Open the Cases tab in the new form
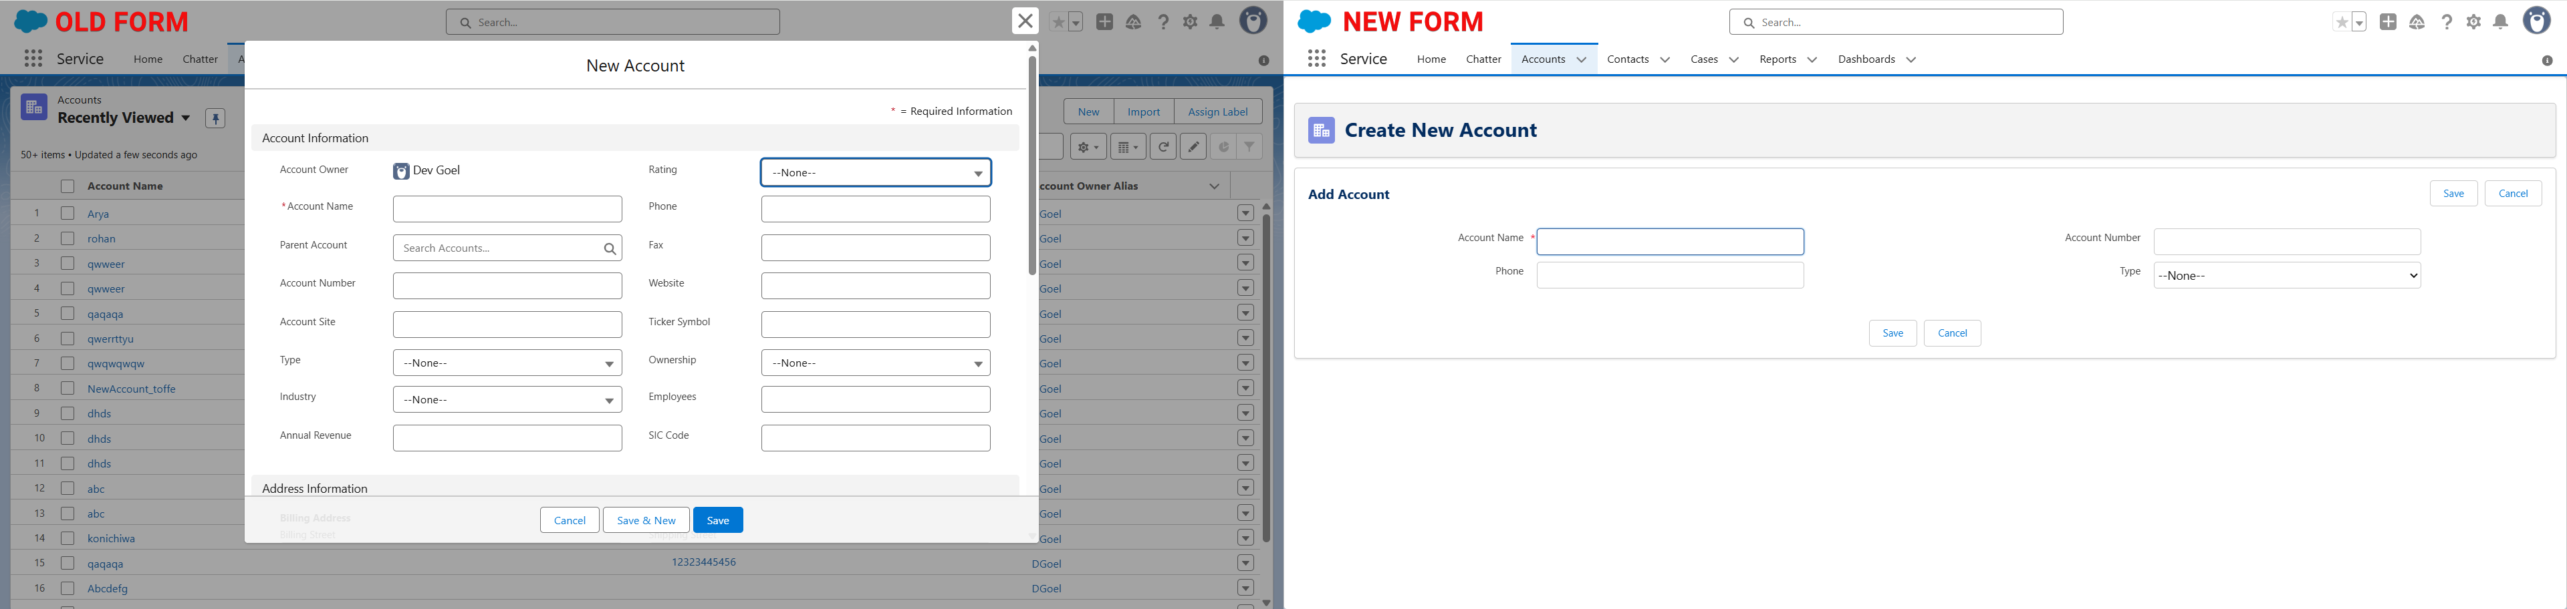2567x609 pixels. tap(1704, 59)
